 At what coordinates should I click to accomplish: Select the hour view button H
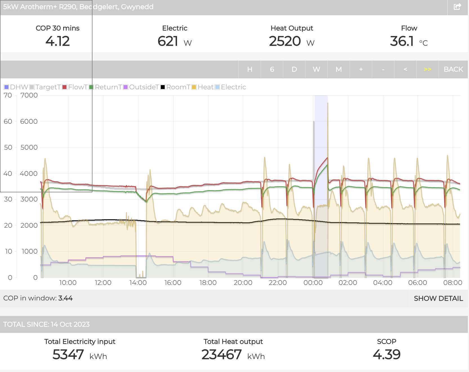(249, 69)
